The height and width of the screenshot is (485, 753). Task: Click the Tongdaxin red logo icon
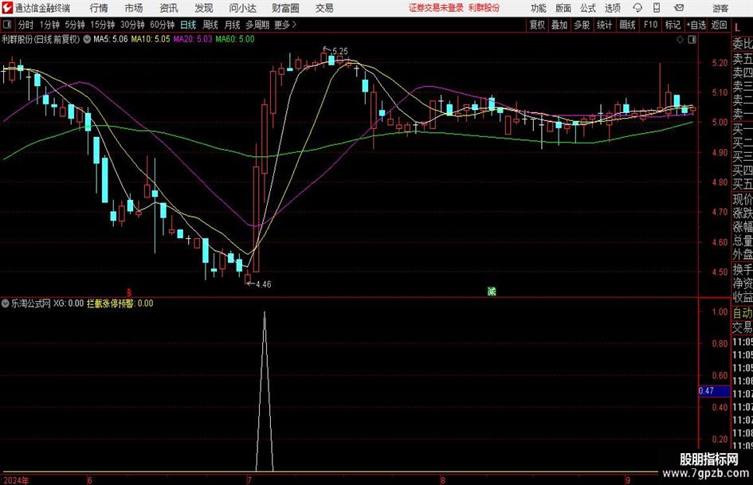tap(7, 8)
